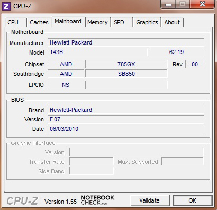217x210 pixels.
Task: Click the CPU-Z purple Z title icon
Action: (6, 6)
